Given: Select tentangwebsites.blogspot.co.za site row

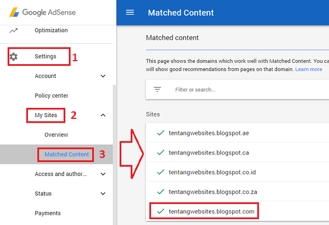Looking at the screenshot, I should coord(237,191).
